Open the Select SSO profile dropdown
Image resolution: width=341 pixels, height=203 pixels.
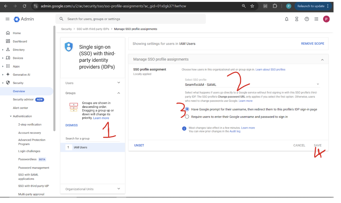(252, 83)
